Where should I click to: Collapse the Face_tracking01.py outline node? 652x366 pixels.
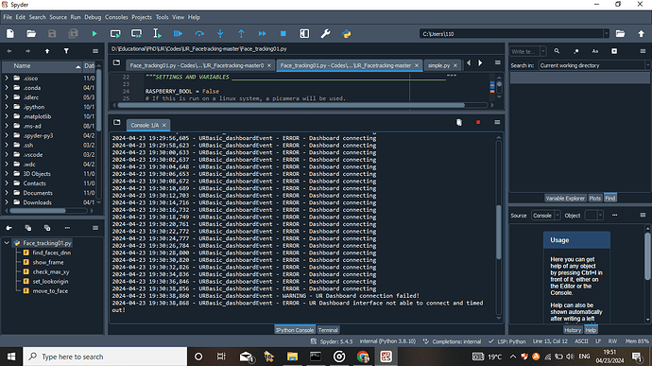[7, 243]
